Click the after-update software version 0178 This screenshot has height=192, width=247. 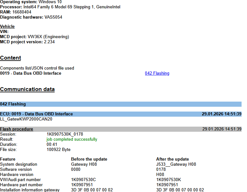click(x=161, y=170)
